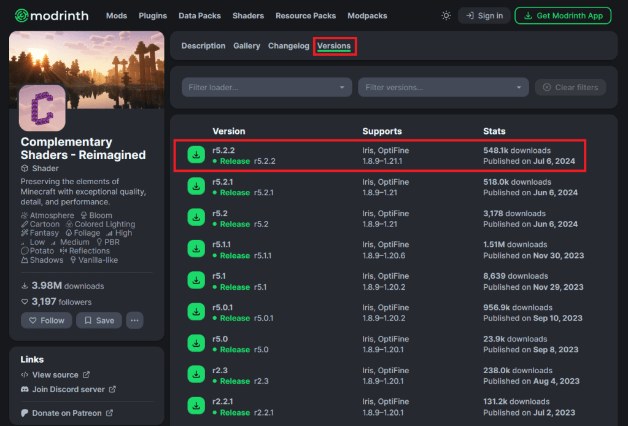Follow the project with the Follow button
The width and height of the screenshot is (628, 426).
(46, 320)
